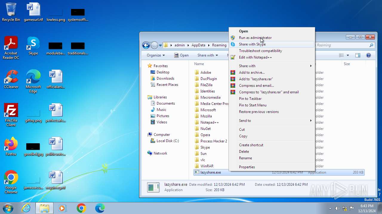Open Explorer help button
This screenshot has width=382, height=214.
pyautogui.click(x=369, y=55)
